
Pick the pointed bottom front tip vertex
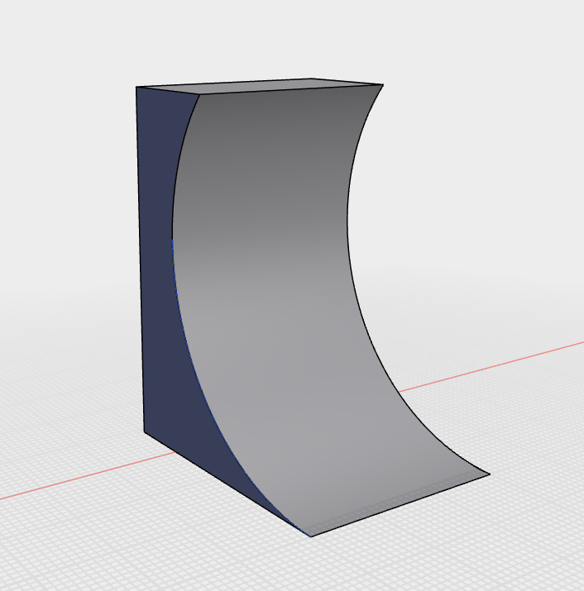pos(311,536)
